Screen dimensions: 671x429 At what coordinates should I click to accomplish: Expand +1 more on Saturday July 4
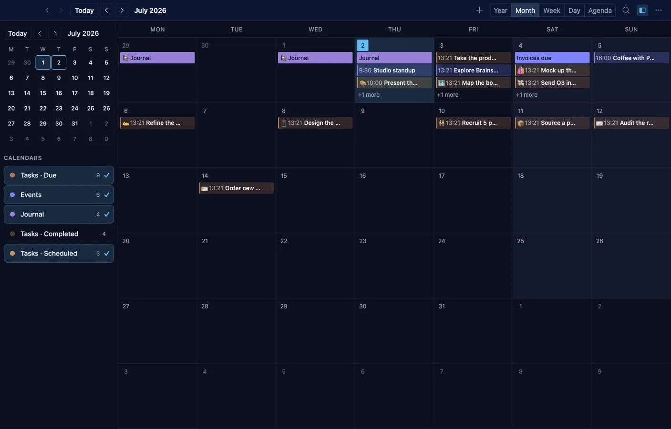[526, 95]
